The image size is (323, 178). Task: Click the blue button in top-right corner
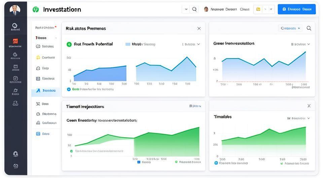click(296, 9)
